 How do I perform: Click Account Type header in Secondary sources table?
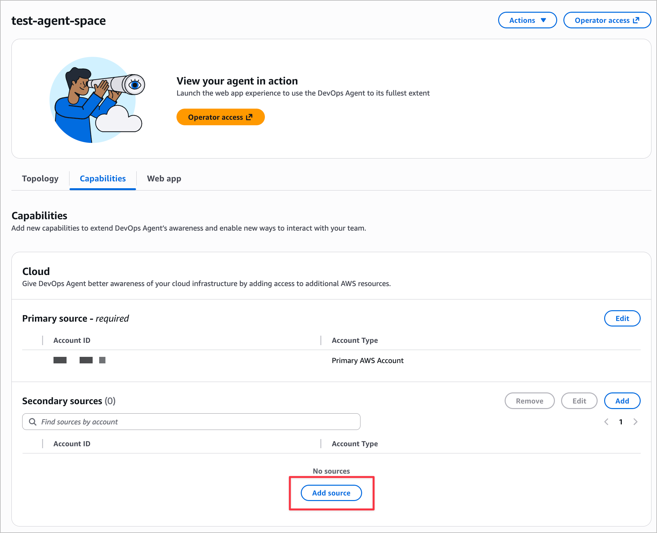click(x=355, y=444)
